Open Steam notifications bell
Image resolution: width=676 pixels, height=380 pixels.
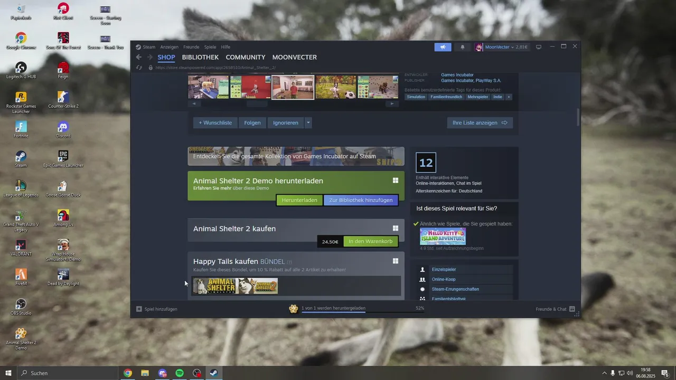(463, 47)
